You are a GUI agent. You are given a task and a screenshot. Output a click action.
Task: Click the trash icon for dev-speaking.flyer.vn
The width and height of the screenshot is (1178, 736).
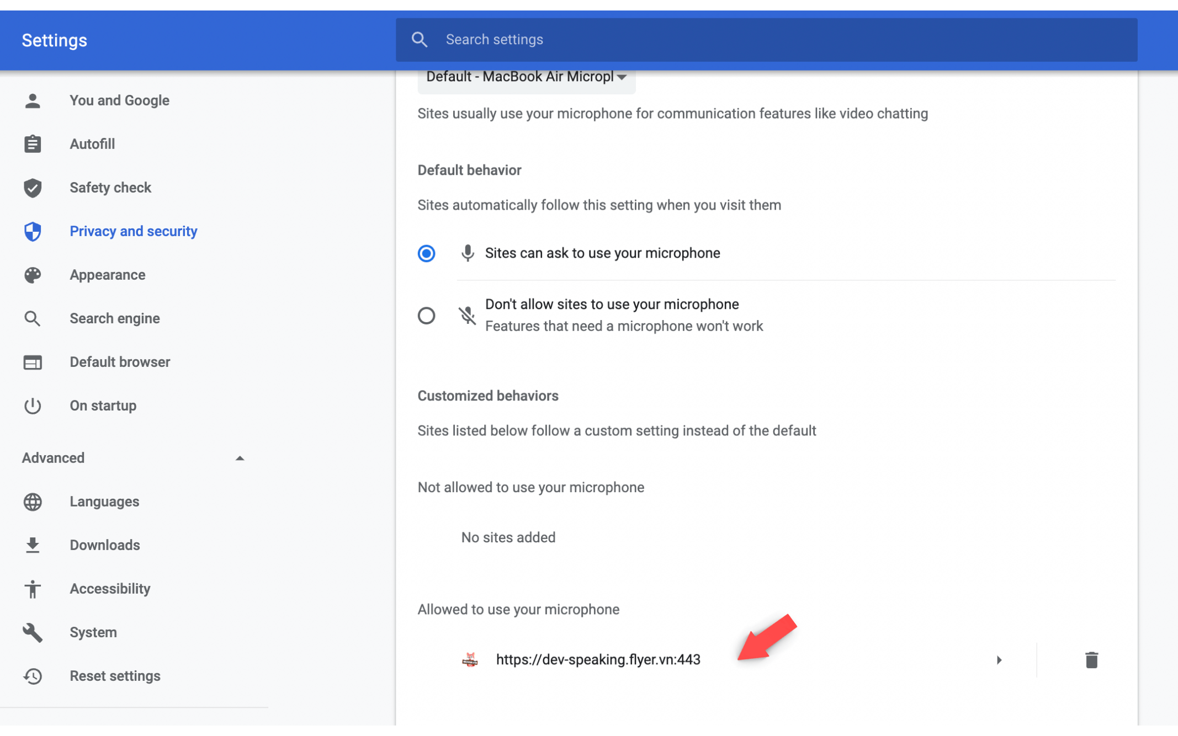click(1091, 660)
